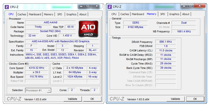Click the L1 Inst. value 64 KBytes
The height and width of the screenshot is (109, 210).
pos(75,72)
